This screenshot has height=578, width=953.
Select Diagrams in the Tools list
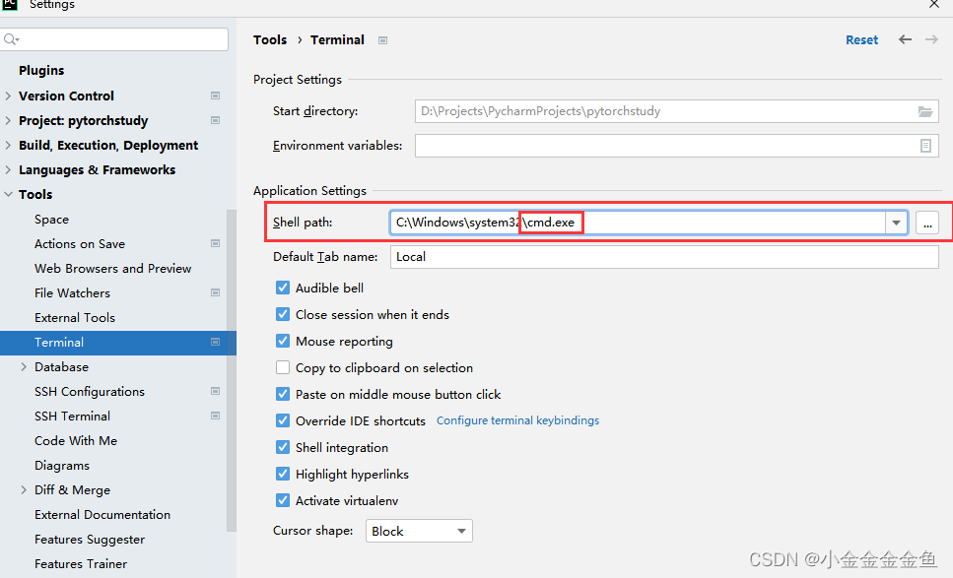62,466
